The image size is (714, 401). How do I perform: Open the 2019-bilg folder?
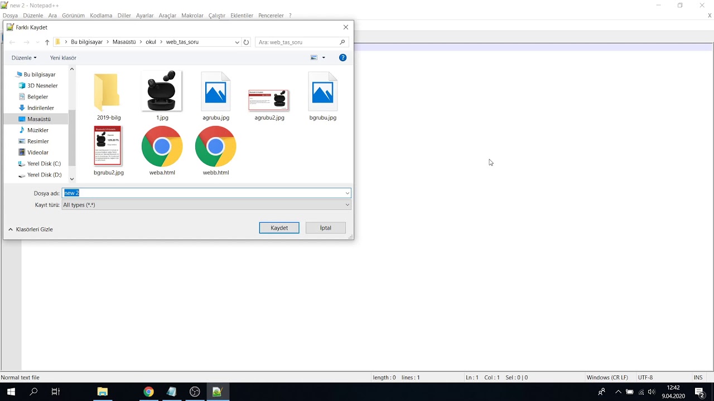(108, 96)
